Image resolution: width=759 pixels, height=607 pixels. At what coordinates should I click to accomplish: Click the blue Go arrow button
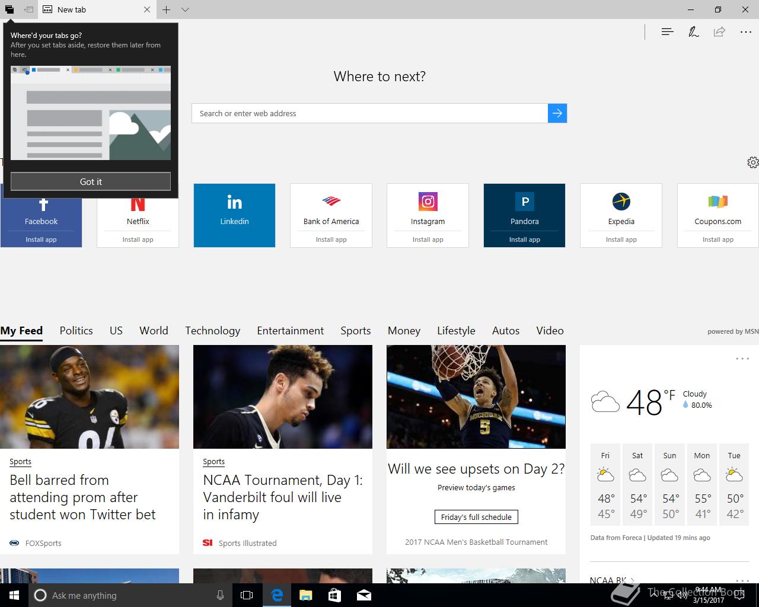(557, 113)
